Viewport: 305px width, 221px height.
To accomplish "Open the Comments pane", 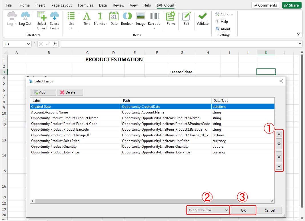I will click(x=265, y=5).
